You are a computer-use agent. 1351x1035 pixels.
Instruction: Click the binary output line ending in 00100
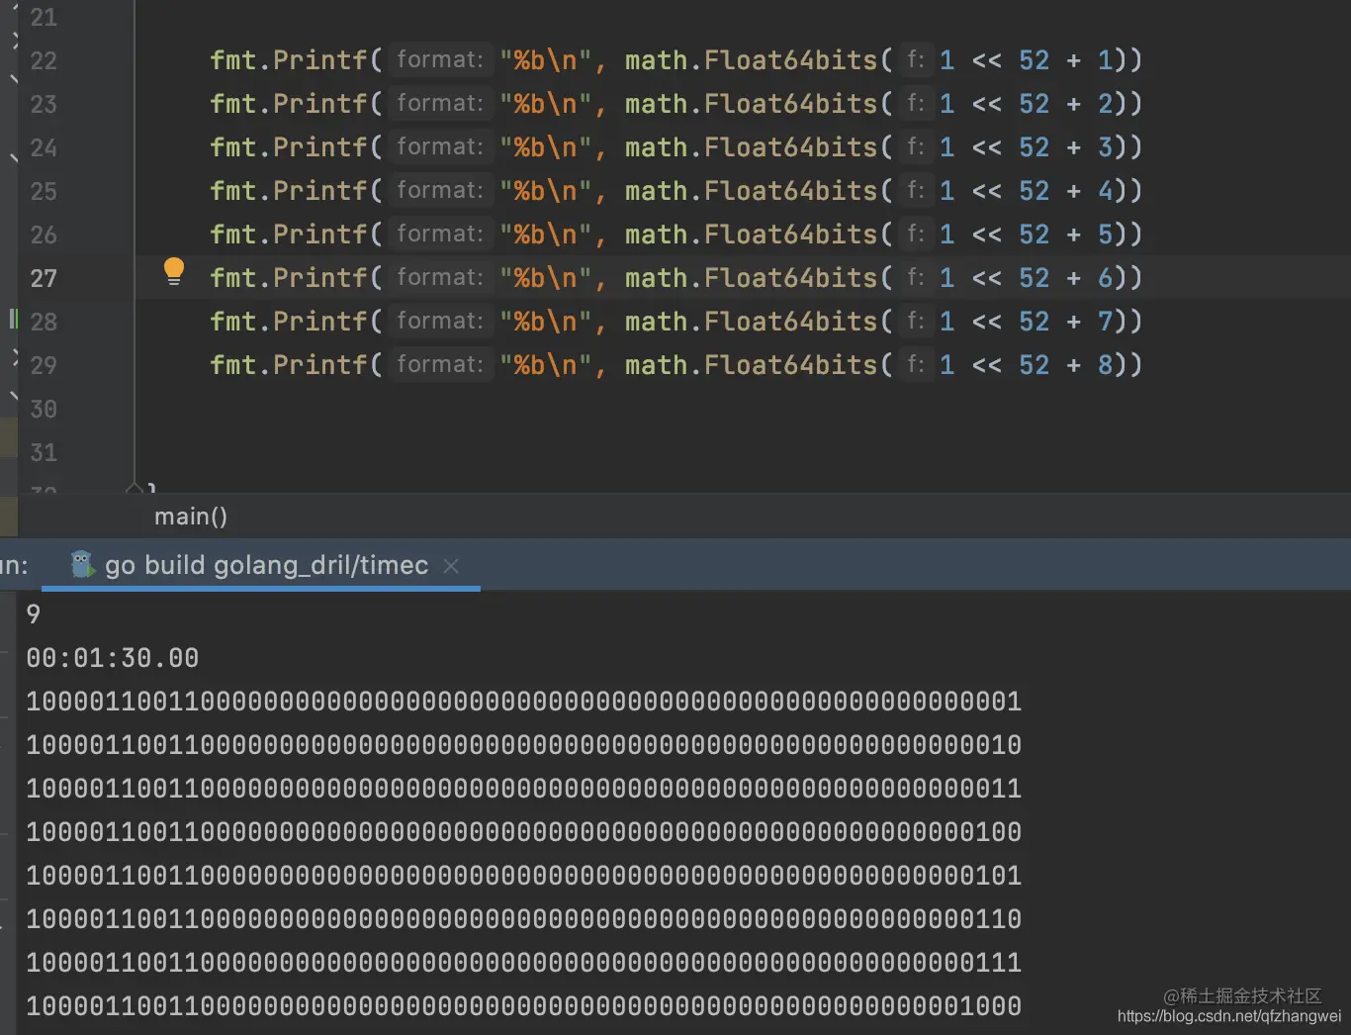523,832
